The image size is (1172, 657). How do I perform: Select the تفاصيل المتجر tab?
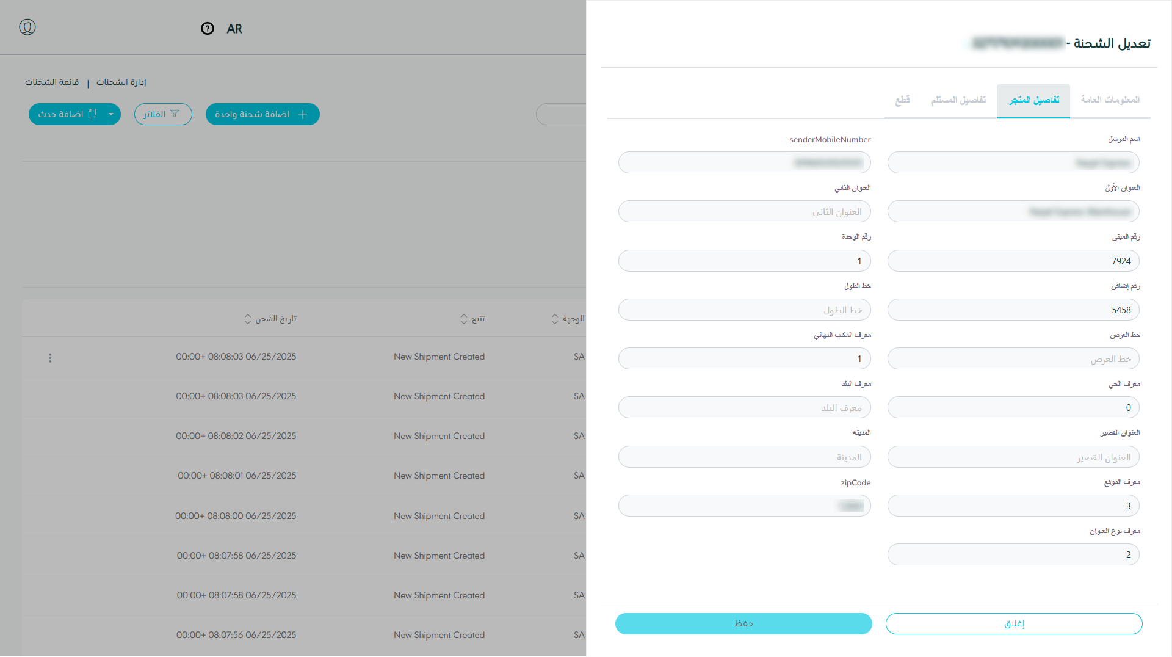(x=1033, y=100)
